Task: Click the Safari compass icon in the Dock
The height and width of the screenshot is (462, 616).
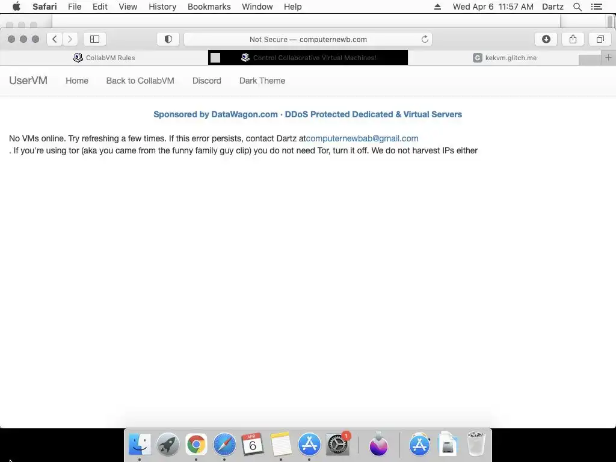Action: [x=224, y=445]
